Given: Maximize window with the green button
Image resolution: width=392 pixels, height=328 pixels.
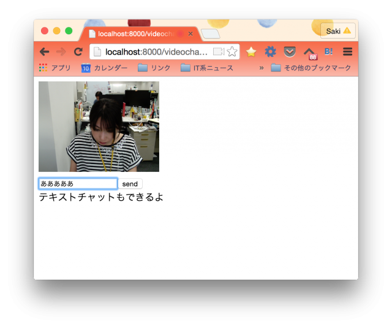Looking at the screenshot, I should click(x=69, y=31).
